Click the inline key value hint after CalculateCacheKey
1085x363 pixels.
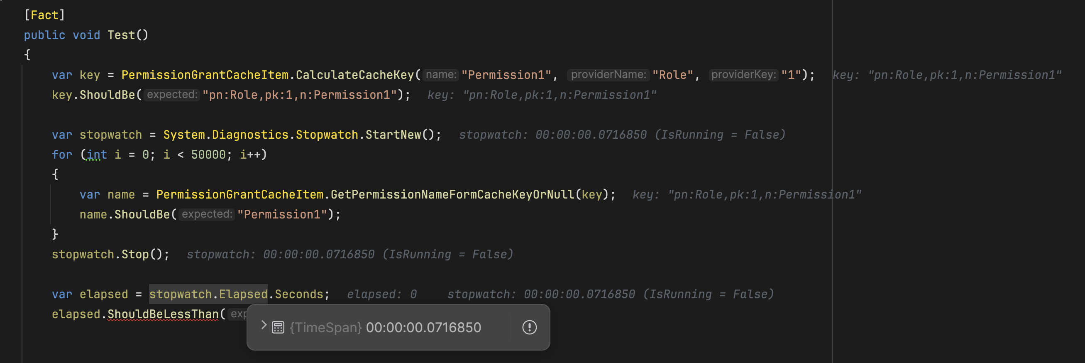[947, 75]
